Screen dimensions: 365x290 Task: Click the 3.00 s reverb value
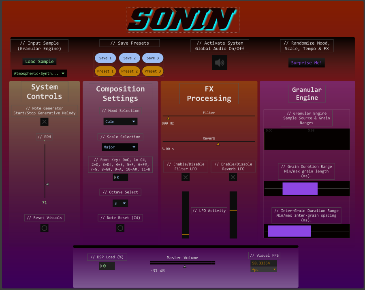(168, 149)
